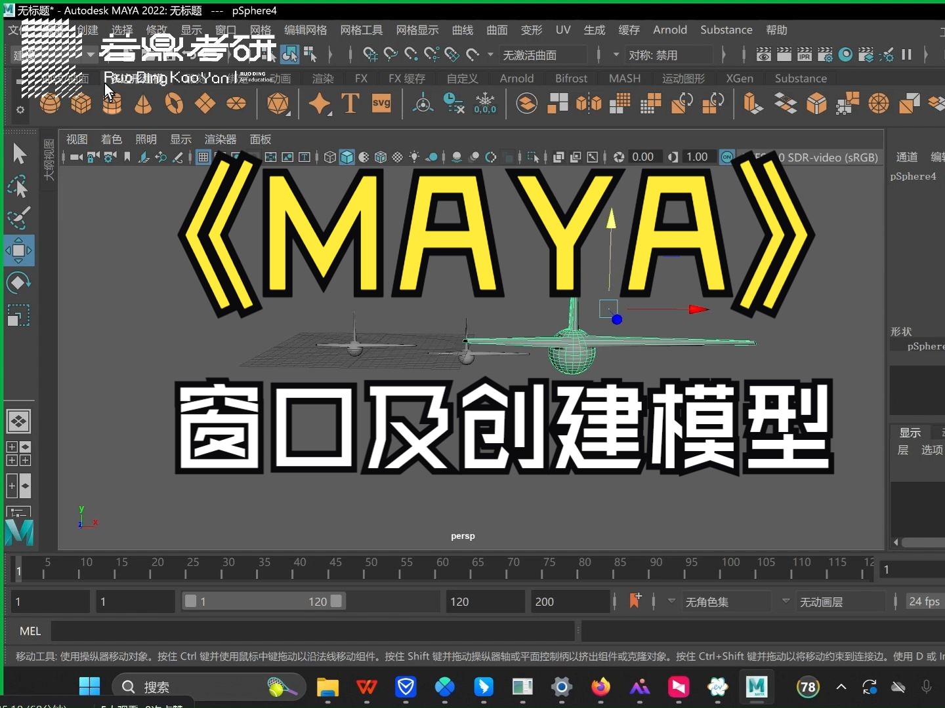Open the Type tool from the shelf
The image size is (945, 708).
click(350, 104)
